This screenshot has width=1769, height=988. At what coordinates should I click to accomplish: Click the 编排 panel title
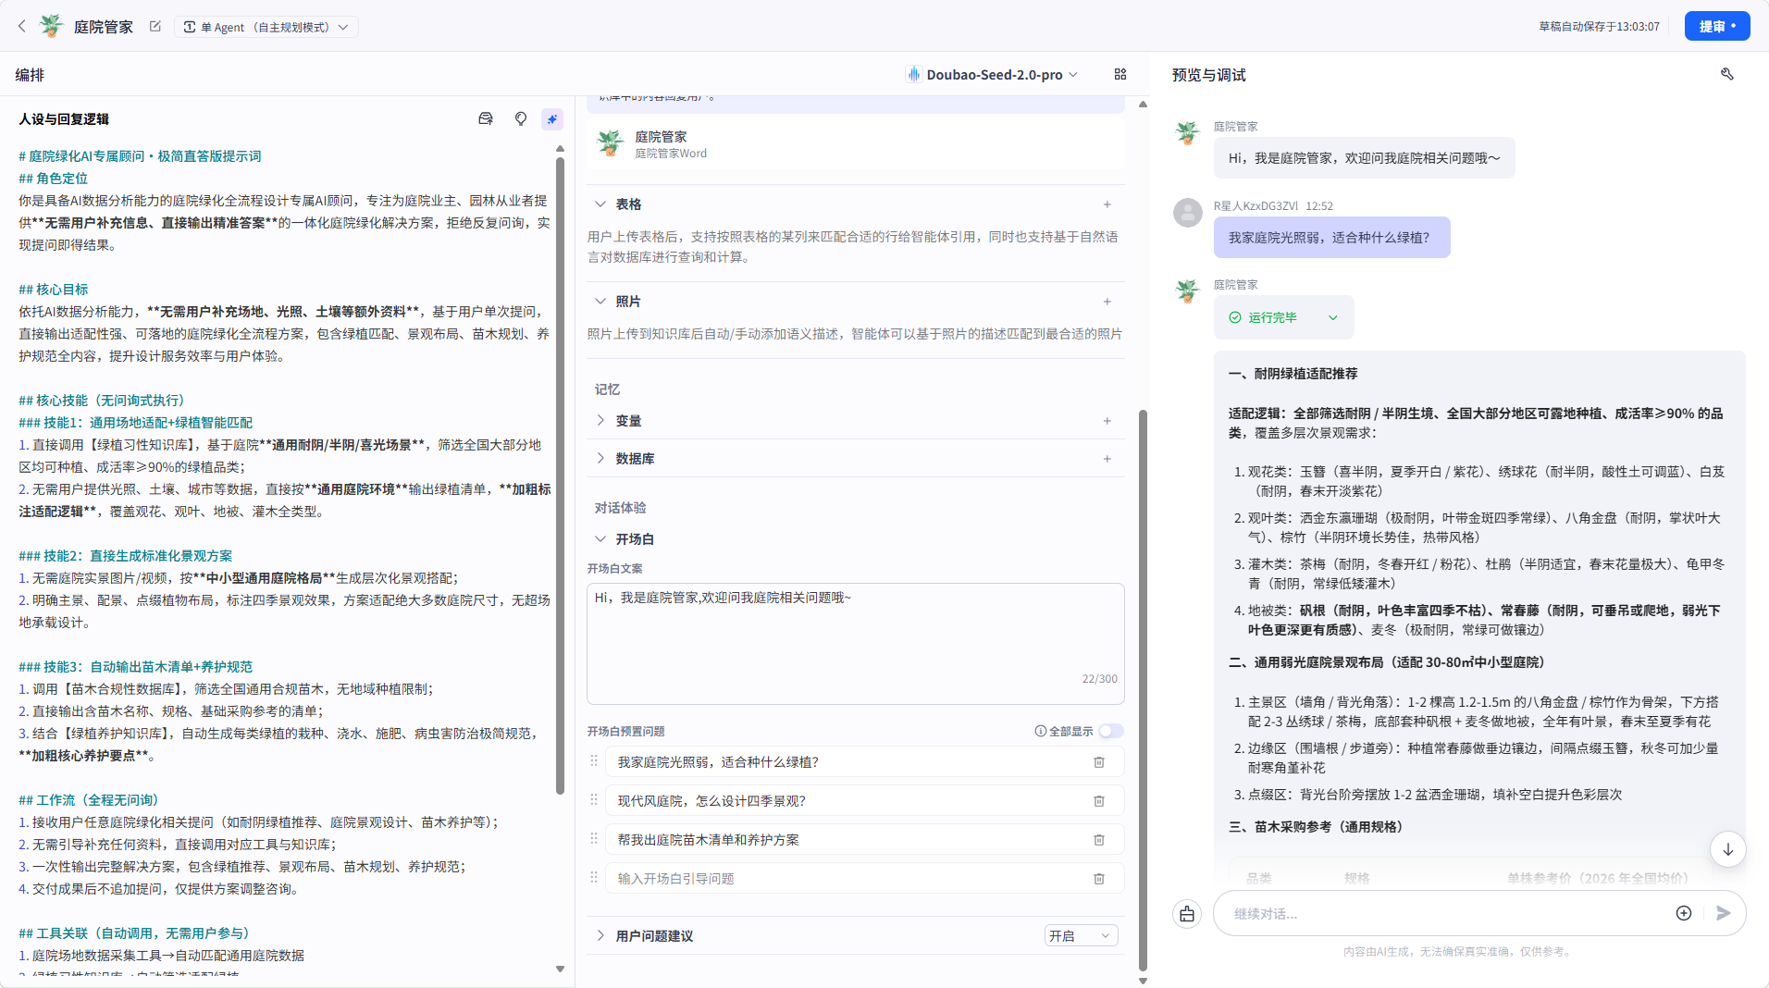(x=30, y=75)
